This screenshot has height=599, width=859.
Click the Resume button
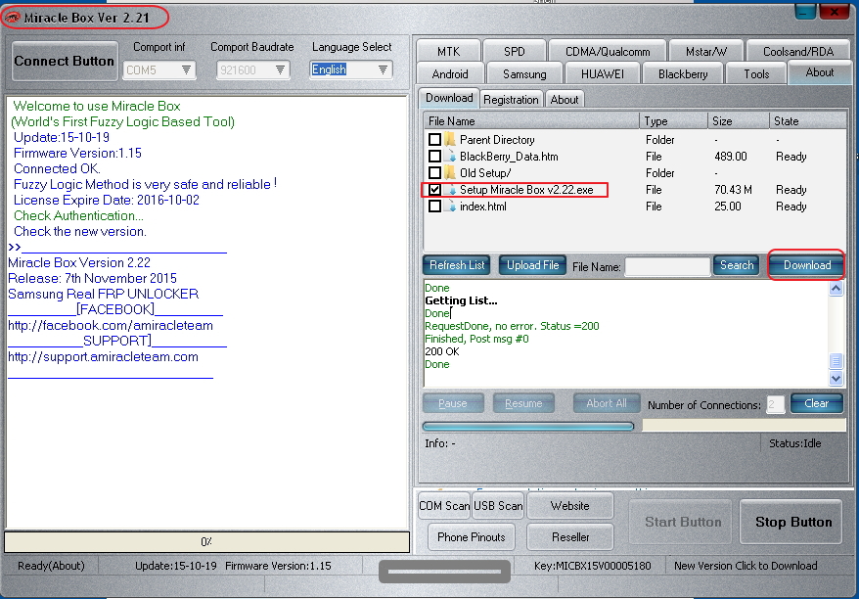pyautogui.click(x=523, y=403)
